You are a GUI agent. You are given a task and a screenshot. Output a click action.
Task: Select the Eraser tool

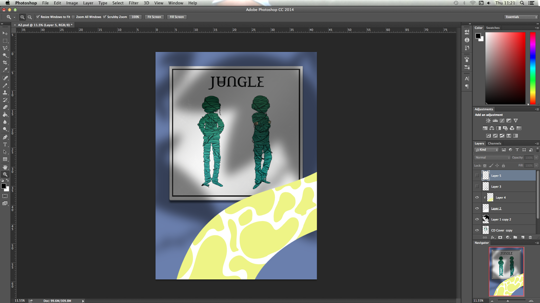tap(5, 107)
